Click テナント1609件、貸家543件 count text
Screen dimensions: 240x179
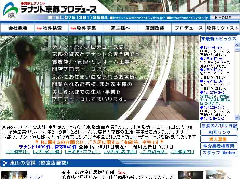tap(48, 147)
